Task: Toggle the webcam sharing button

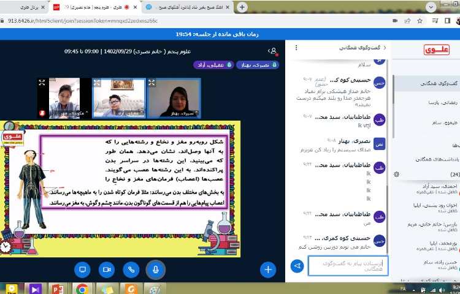Action: coord(107,269)
